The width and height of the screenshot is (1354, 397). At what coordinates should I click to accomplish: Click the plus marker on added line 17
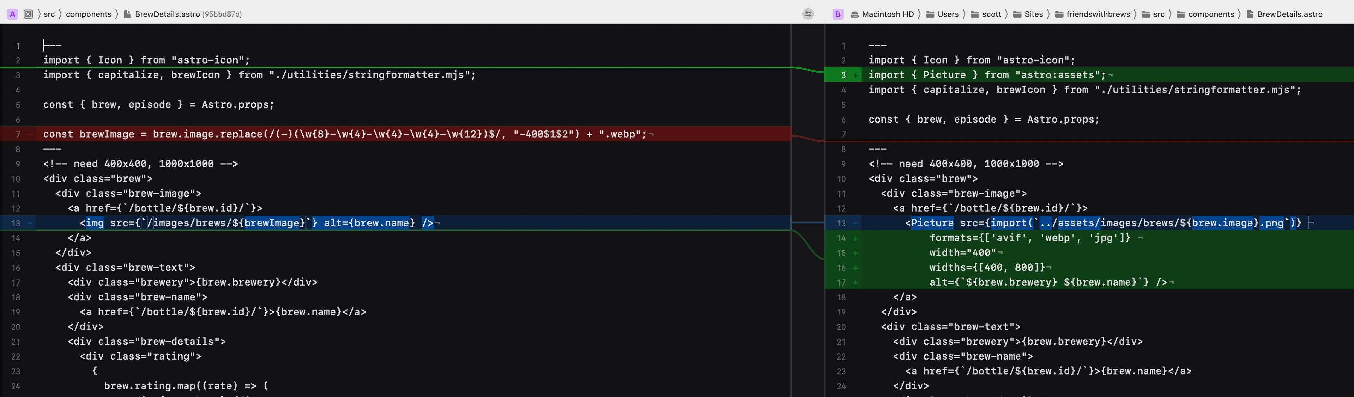pos(856,282)
